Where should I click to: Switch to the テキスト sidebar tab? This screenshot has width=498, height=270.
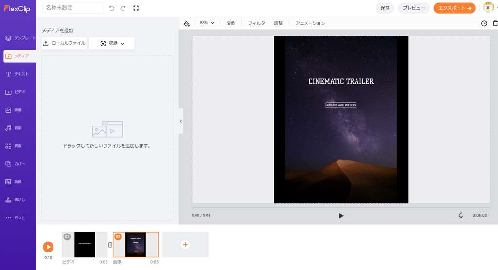point(18,74)
